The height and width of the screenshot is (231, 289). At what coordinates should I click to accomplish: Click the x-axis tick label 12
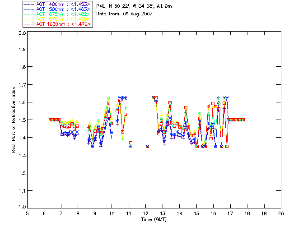click(145, 213)
